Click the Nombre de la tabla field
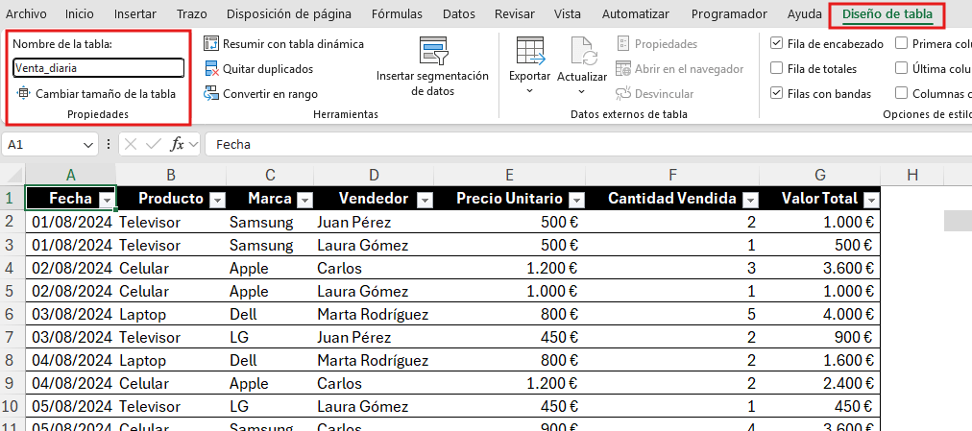This screenshot has width=972, height=431. [99, 68]
